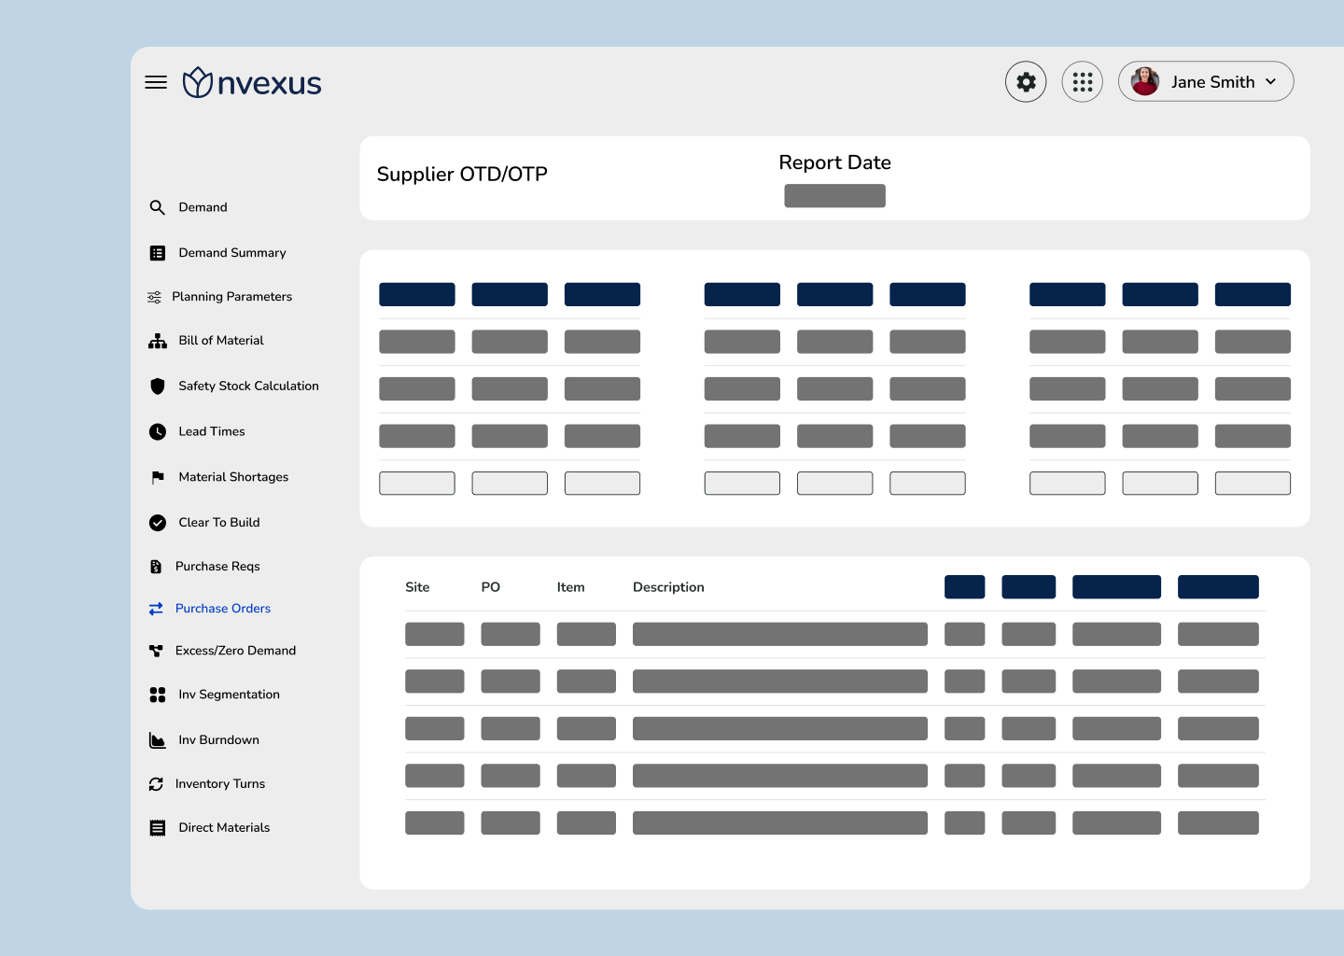Open Lead Times section

[x=212, y=431]
